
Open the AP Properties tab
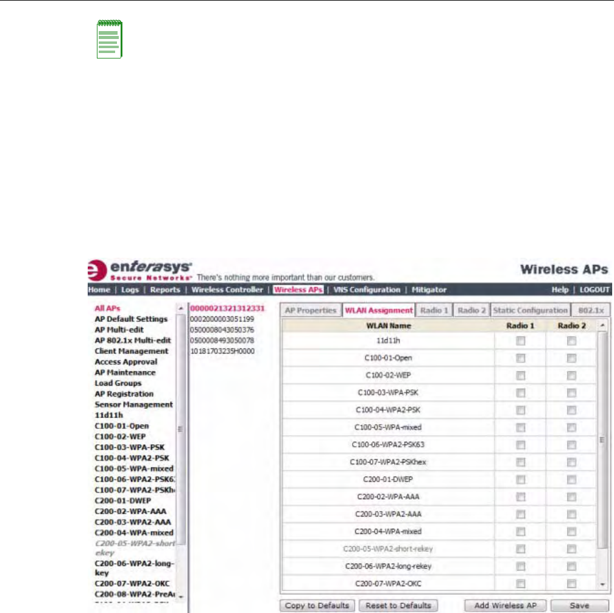[311, 310]
